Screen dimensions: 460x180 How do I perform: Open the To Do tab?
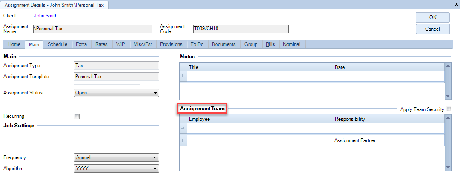pyautogui.click(x=197, y=44)
